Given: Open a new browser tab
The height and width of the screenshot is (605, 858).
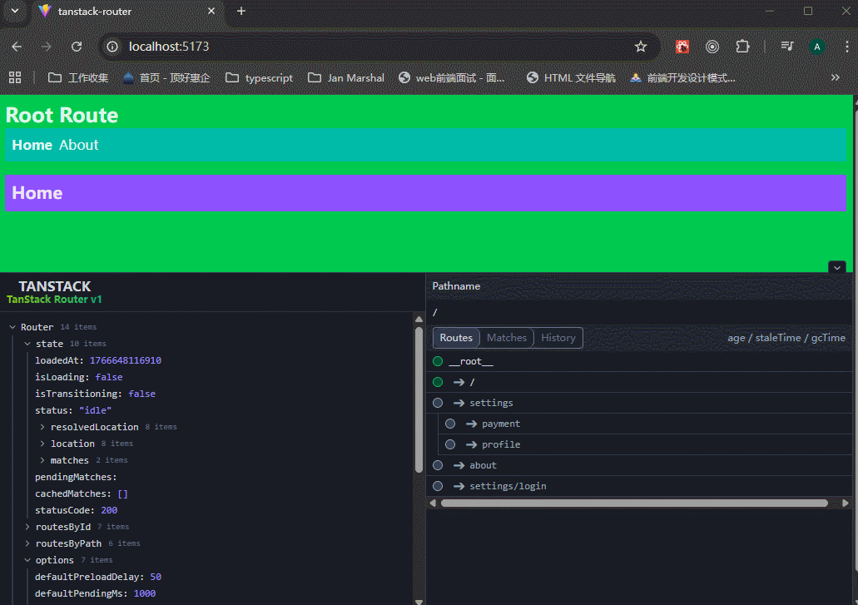Looking at the screenshot, I should (x=241, y=11).
